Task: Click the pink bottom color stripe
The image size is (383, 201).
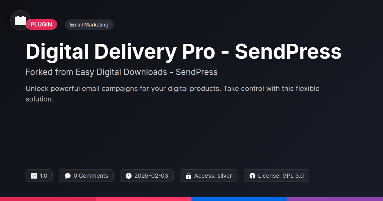Action: coord(144,199)
